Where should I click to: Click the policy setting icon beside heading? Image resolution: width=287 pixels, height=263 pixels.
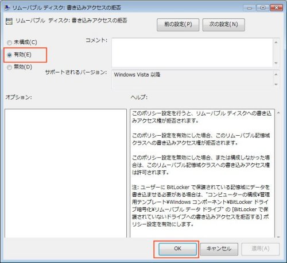(x=9, y=21)
